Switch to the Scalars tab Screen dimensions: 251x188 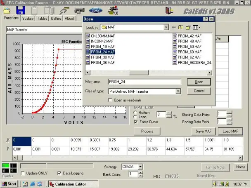click(x=28, y=19)
